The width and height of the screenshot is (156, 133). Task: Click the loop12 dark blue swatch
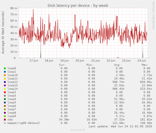pos(5,82)
